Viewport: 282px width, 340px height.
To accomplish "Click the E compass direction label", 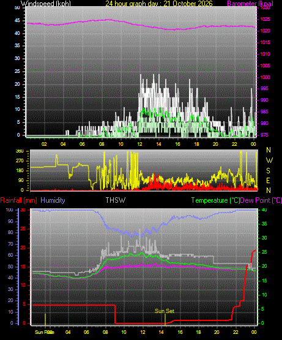I will pyautogui.click(x=268, y=181).
